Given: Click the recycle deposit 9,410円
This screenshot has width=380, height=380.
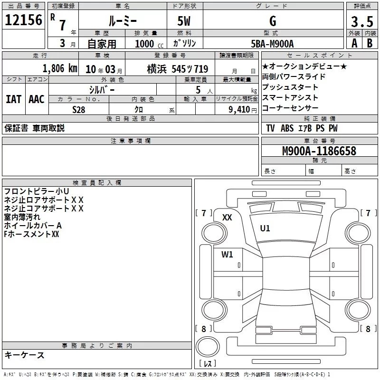Looking at the screenshot, I should [x=243, y=110].
